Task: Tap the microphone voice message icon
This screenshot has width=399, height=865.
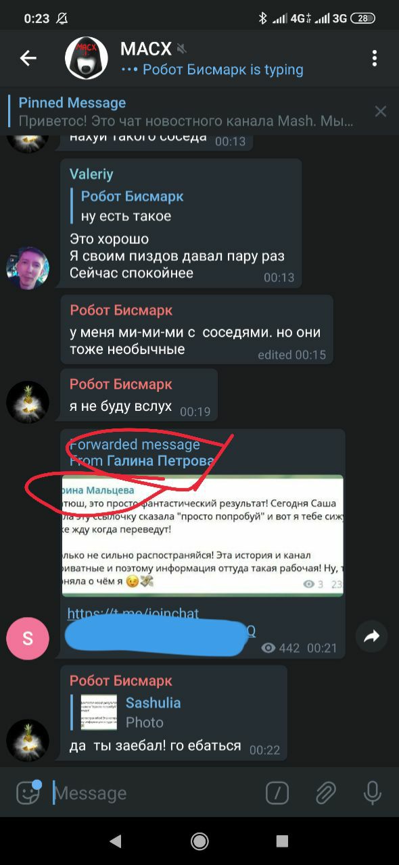Action: tap(373, 793)
